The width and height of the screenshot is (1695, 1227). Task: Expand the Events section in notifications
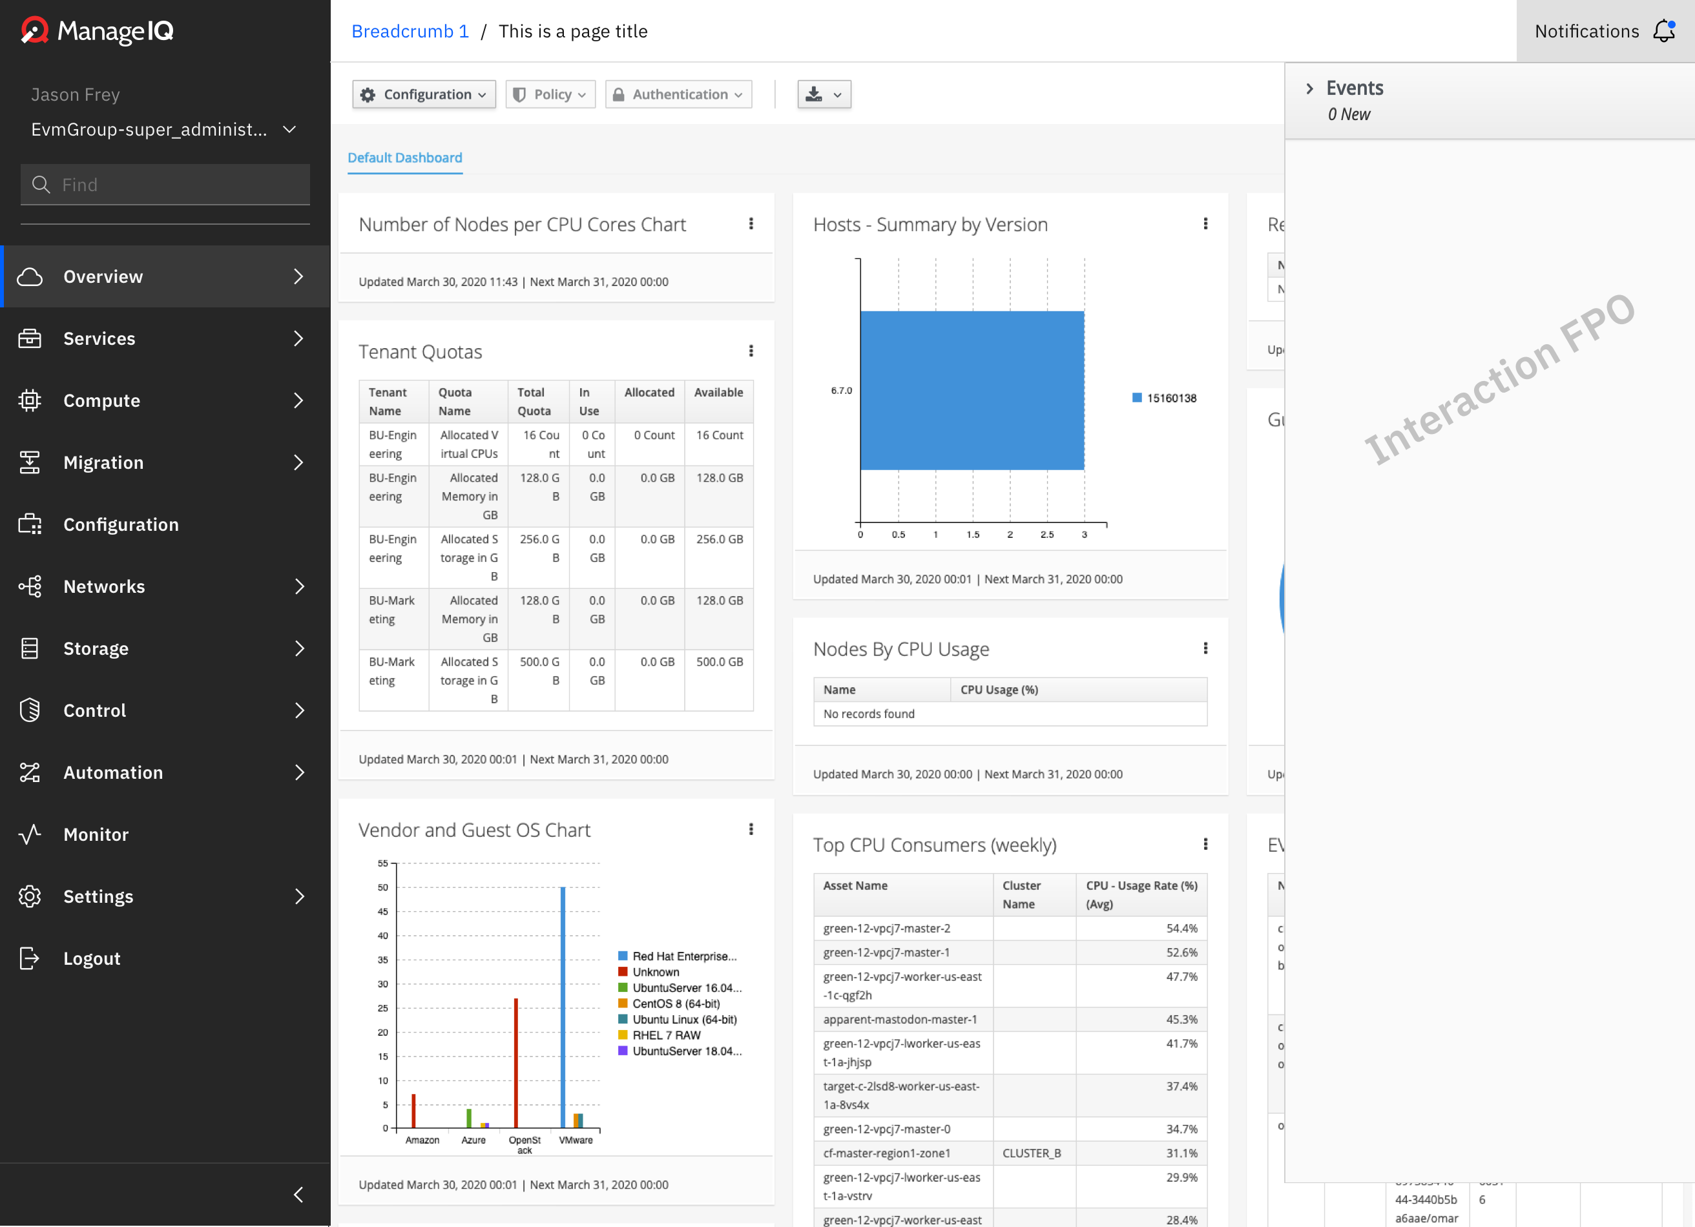point(1309,88)
